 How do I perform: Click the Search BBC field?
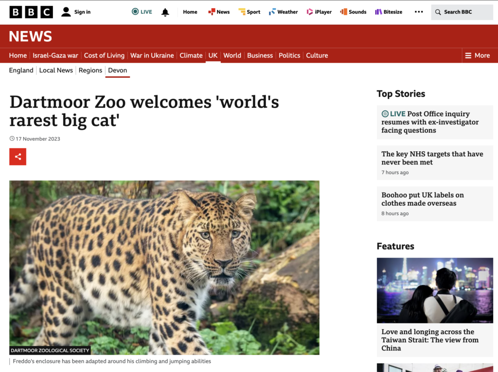(462, 12)
